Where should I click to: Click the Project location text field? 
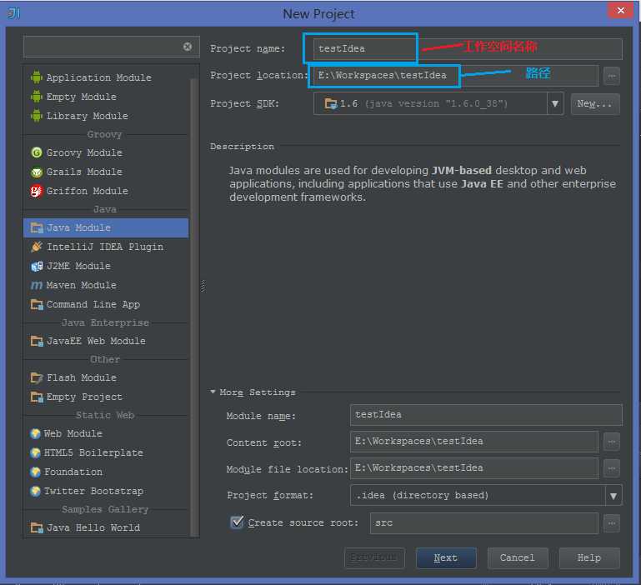(455, 76)
